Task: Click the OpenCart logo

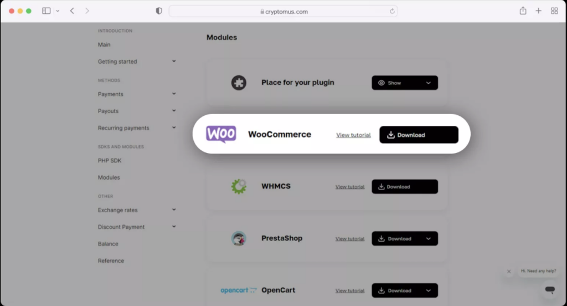Action: tap(239, 290)
